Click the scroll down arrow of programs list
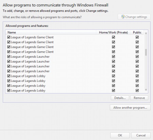153x140 pixels. (146, 90)
